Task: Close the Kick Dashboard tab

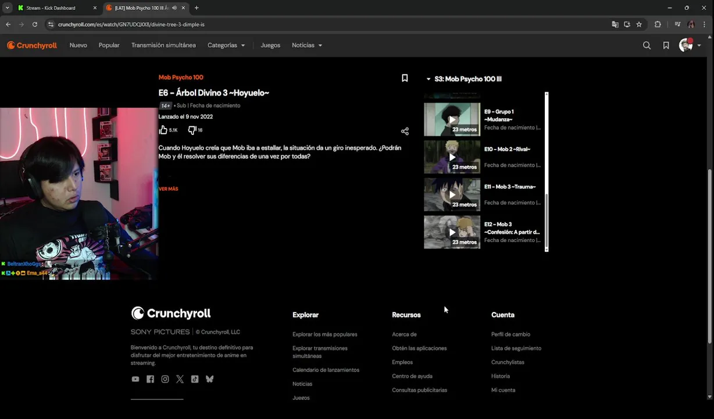Action: tap(95, 8)
